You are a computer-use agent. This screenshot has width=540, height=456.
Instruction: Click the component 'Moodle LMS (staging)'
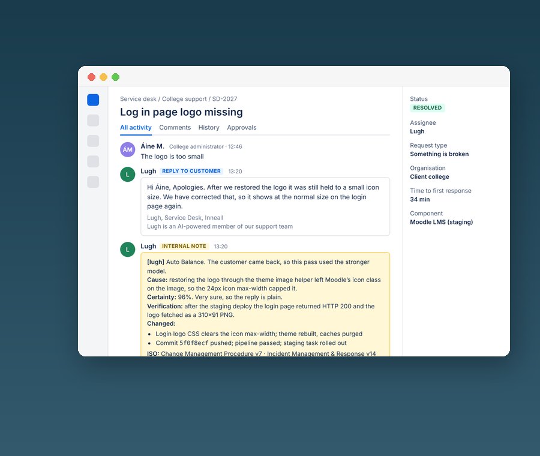click(441, 222)
